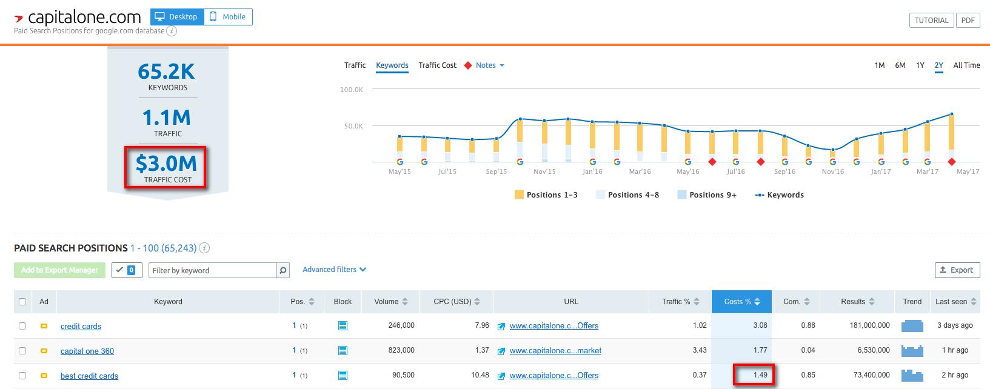Switch chart to Keywords tab
Image resolution: width=990 pixels, height=389 pixels.
coord(392,65)
